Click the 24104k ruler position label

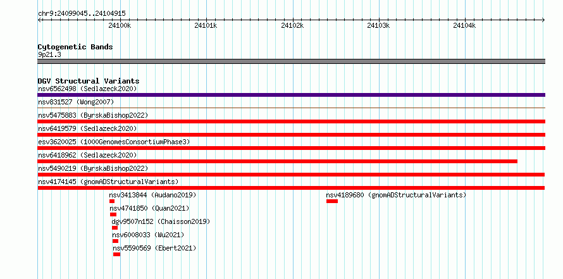(464, 25)
